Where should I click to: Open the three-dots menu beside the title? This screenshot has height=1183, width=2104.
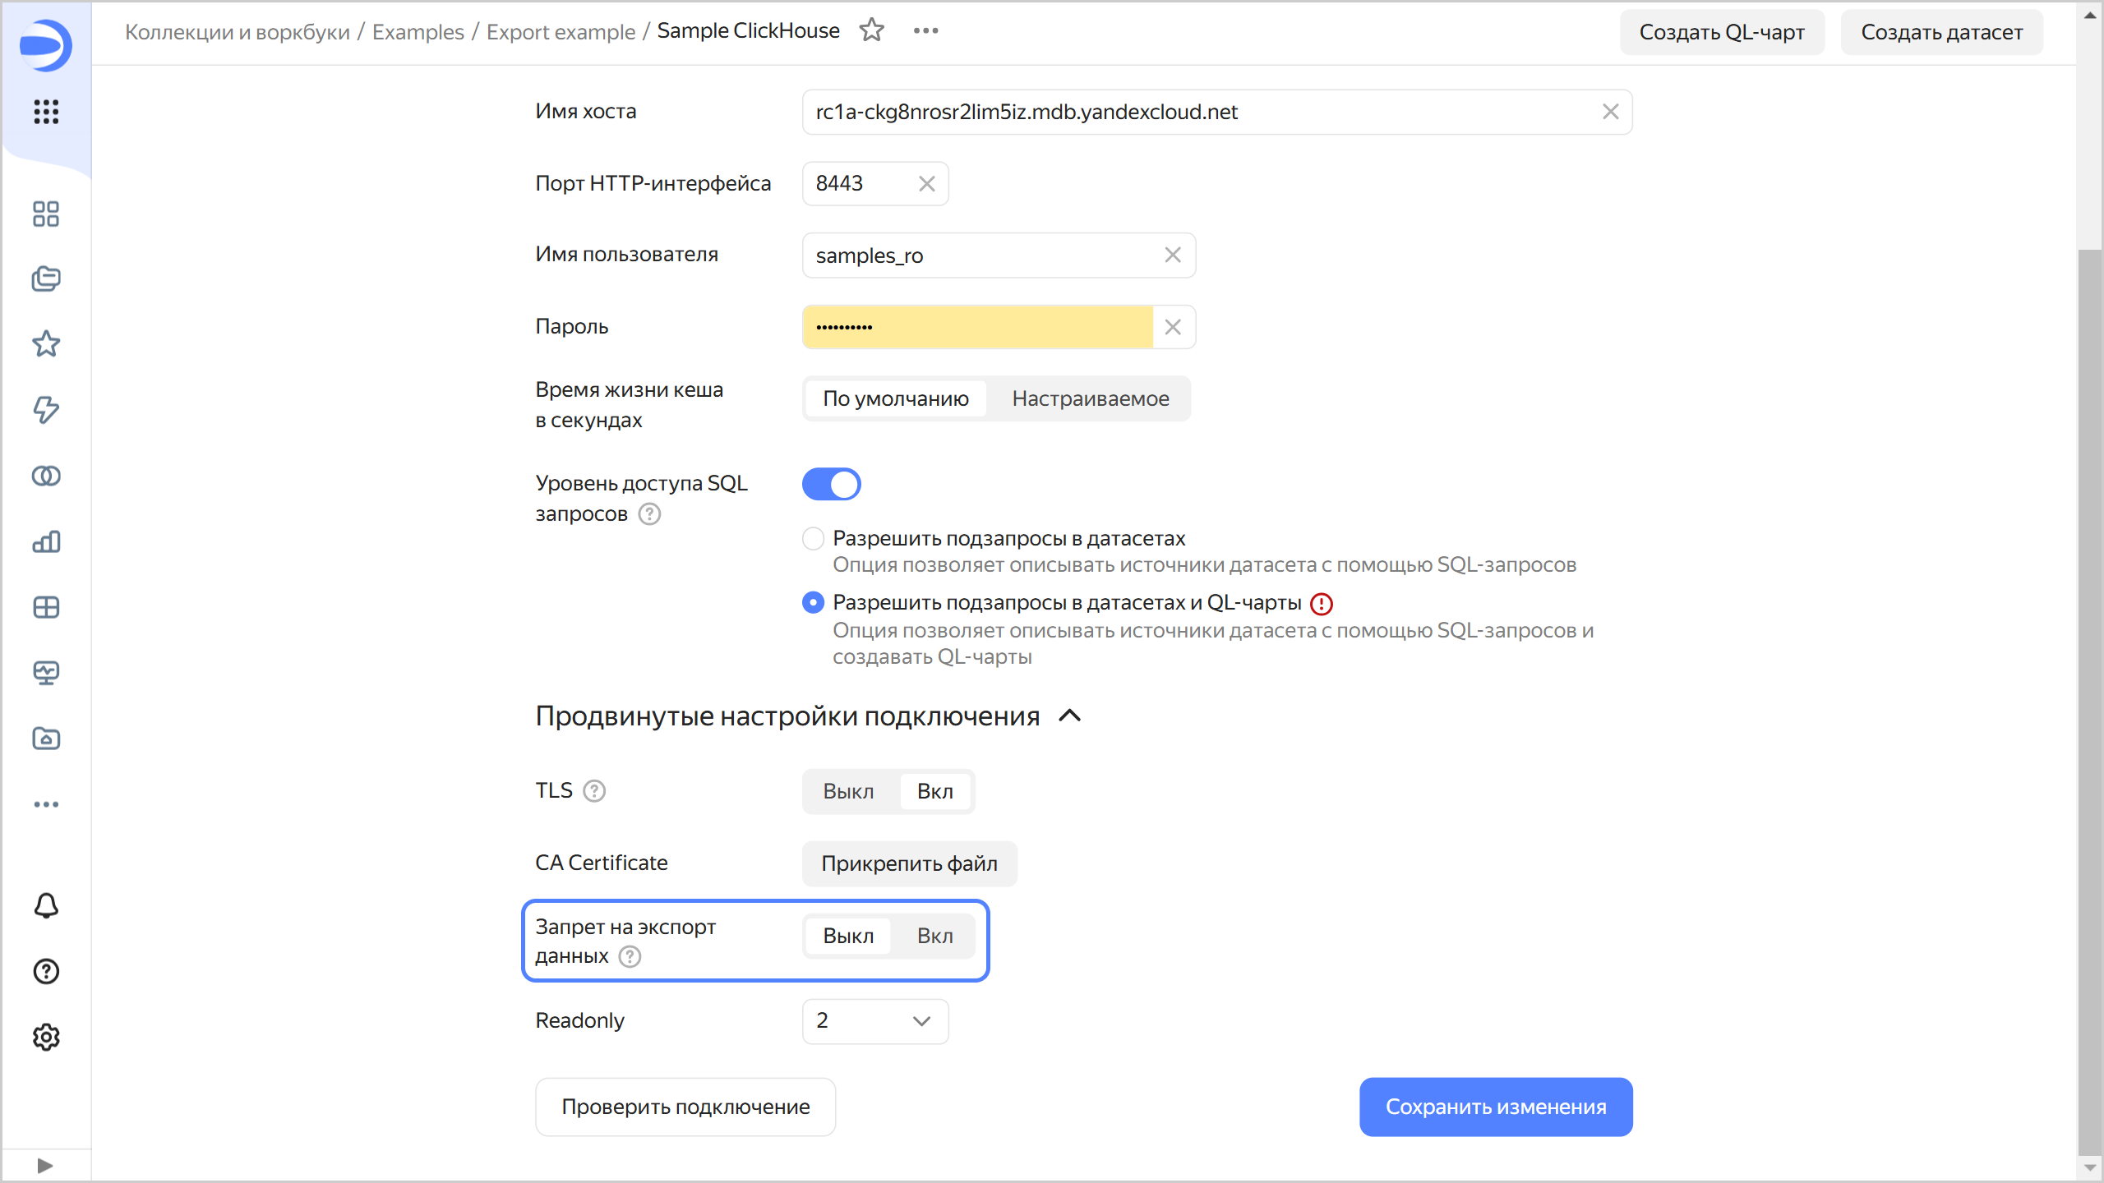click(x=925, y=30)
